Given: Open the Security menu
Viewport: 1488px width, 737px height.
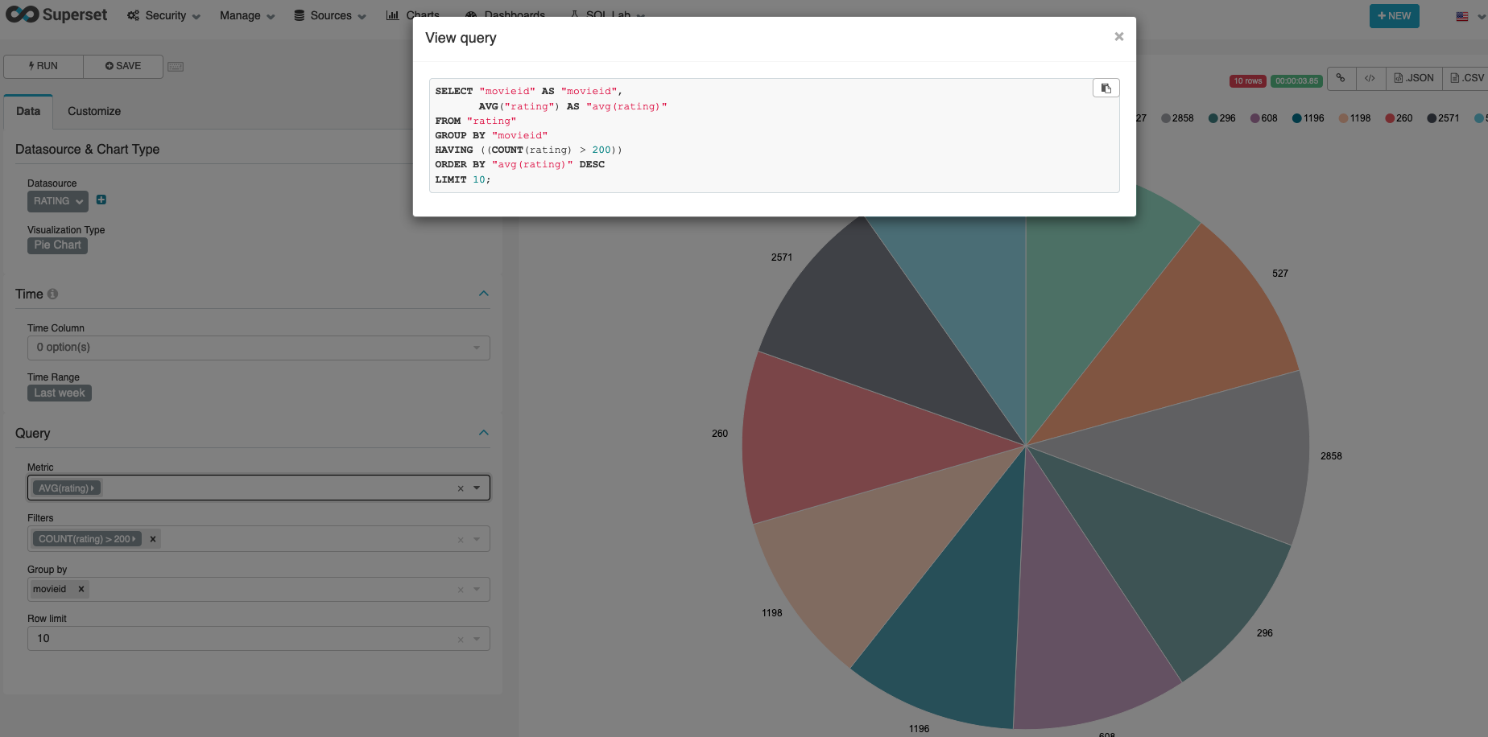Looking at the screenshot, I should point(164,16).
